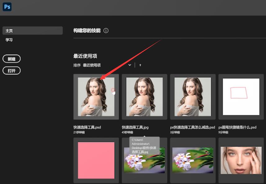The width and height of the screenshot is (266, 184).
Task: Open the ps画笔快捷键是什么.psd thumbnail
Action: coord(241,97)
